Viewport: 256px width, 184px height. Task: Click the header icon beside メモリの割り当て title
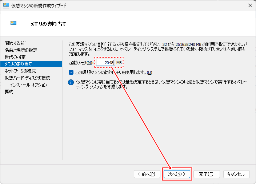[14, 24]
